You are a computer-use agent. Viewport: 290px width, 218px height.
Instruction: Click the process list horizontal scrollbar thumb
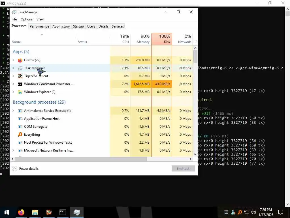pos(81,159)
